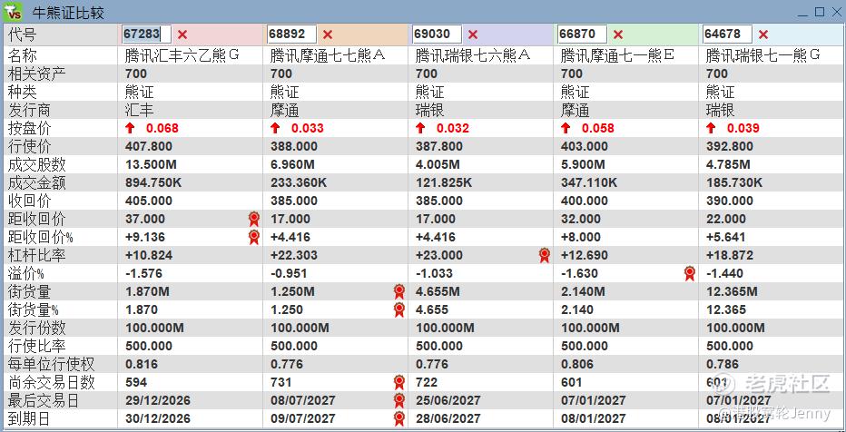Click the award ribbon beside 731 尚余交易日数

399,382
